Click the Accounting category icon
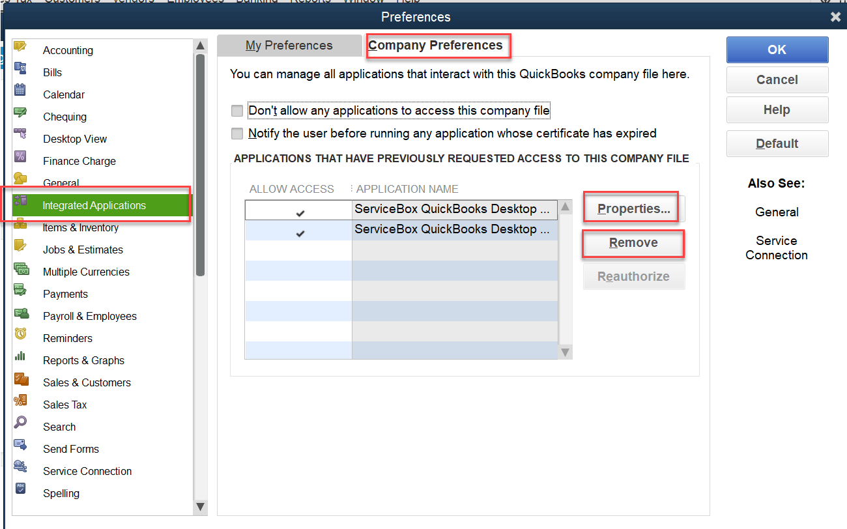Viewport: 847px width, 529px height. point(20,47)
